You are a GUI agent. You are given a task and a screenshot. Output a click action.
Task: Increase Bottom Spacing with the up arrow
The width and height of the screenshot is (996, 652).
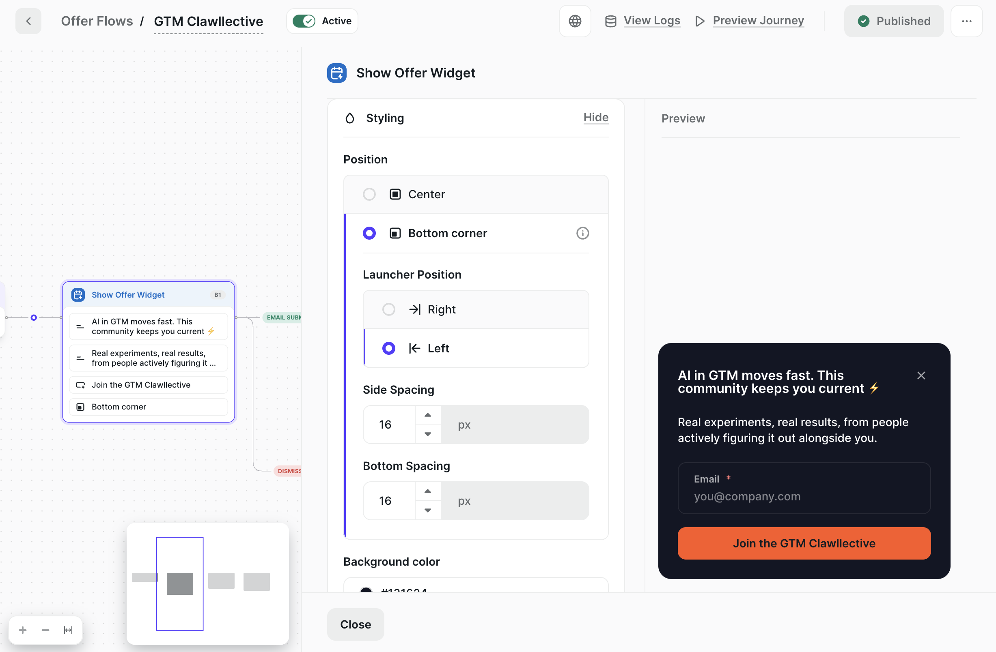(x=427, y=491)
